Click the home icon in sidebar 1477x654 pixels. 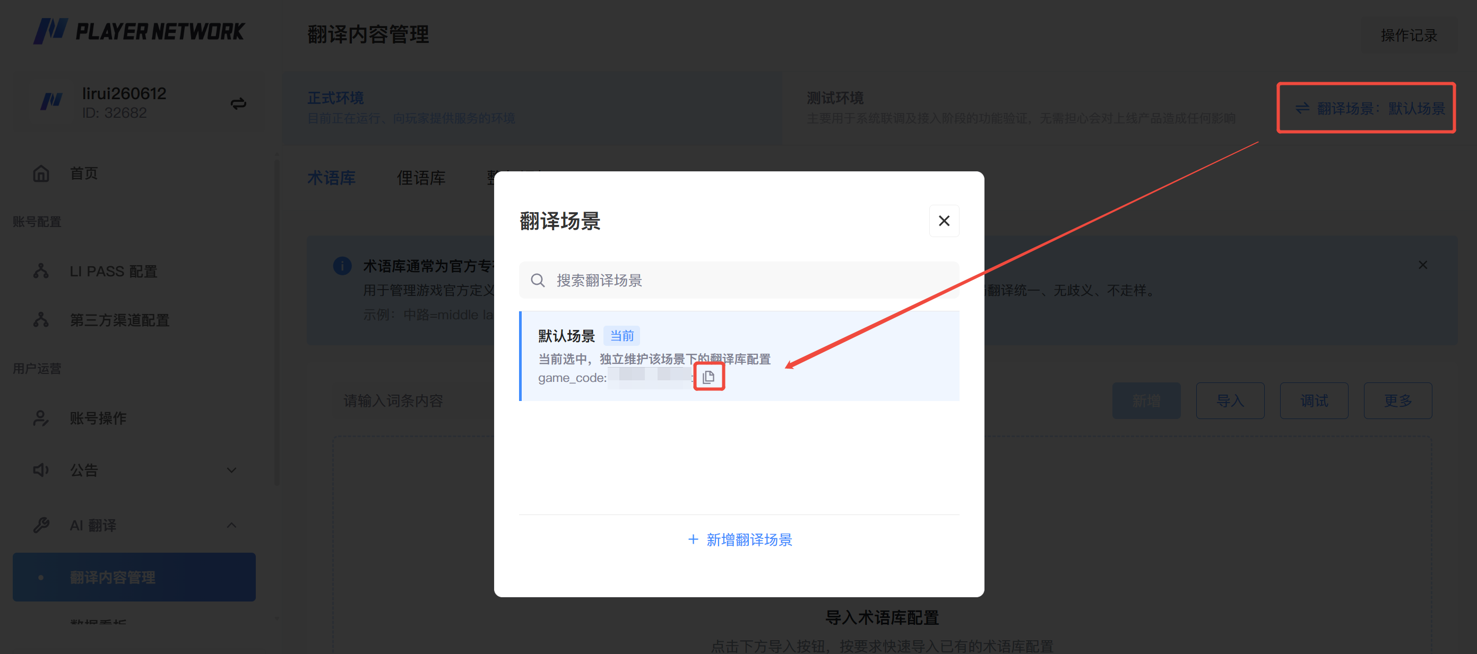[41, 173]
